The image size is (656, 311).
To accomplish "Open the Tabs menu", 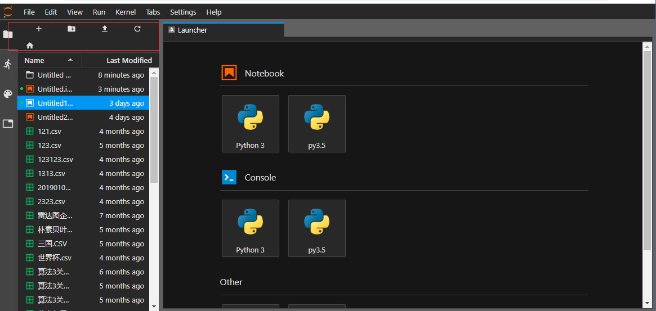I will click(153, 12).
